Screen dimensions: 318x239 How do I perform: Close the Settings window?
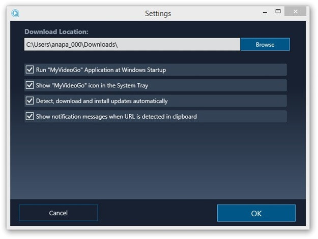(x=295, y=11)
